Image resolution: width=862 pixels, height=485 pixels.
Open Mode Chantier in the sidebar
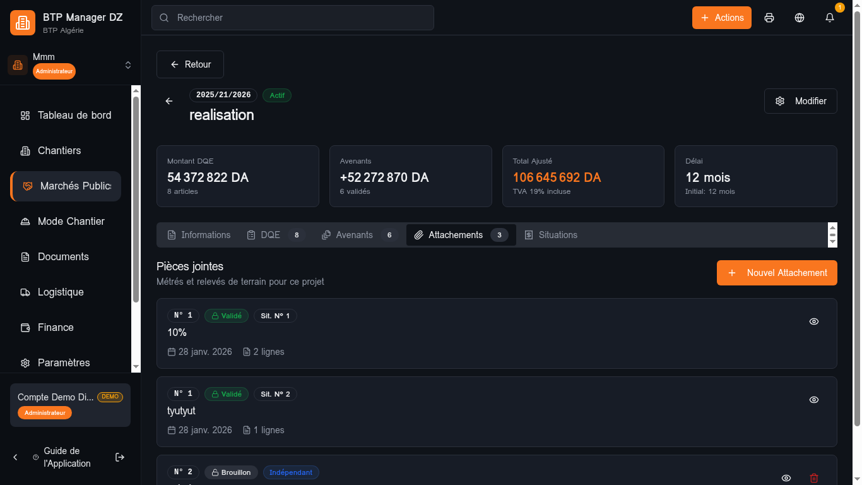pyautogui.click(x=72, y=221)
